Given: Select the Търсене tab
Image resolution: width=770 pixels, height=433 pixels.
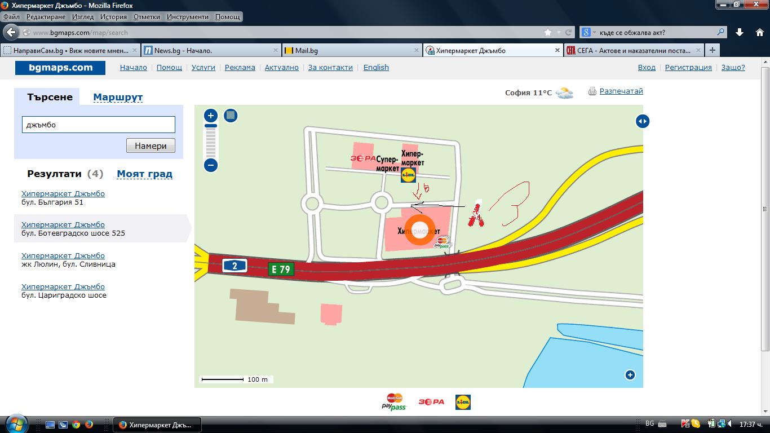Looking at the screenshot, I should point(50,97).
